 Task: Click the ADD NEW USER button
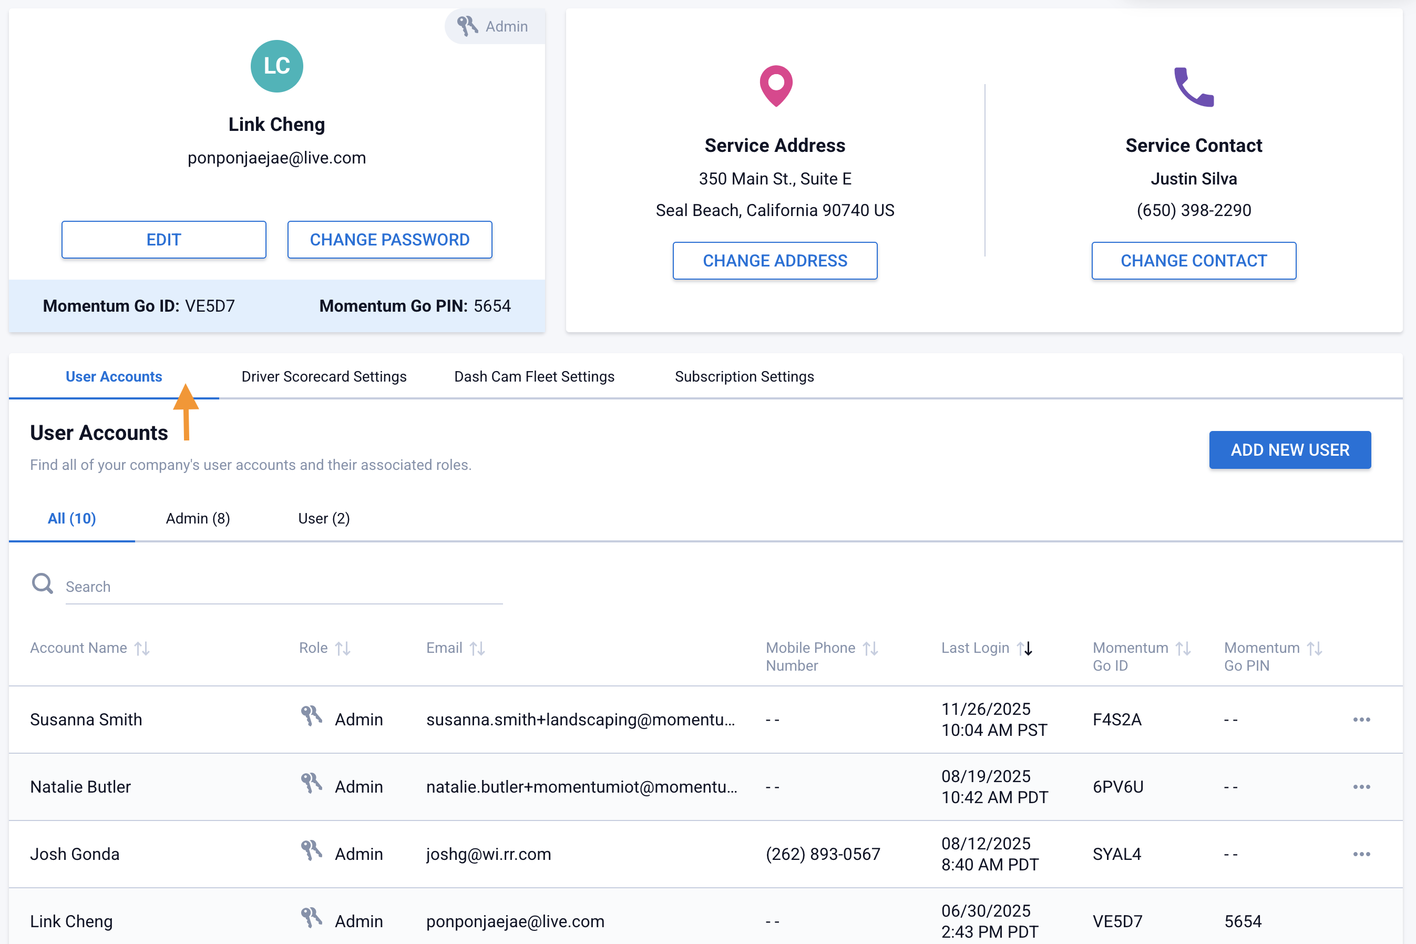(1289, 450)
